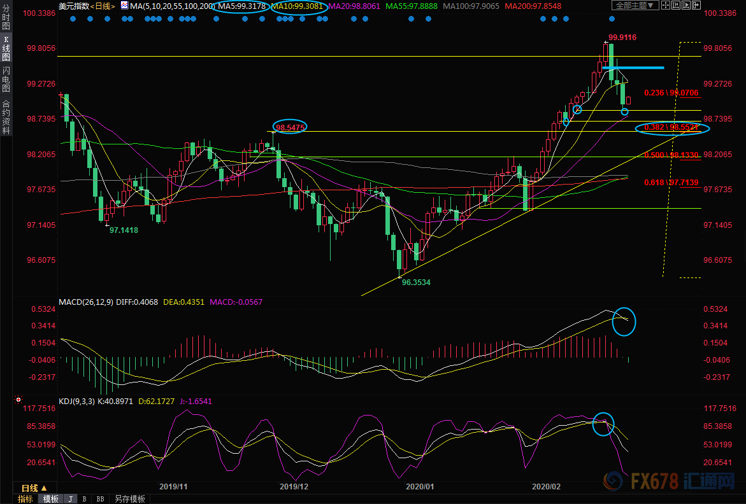The image size is (746, 504).
Task: Click the KDJ(9,3,3) indicator label
Action: click(x=77, y=402)
